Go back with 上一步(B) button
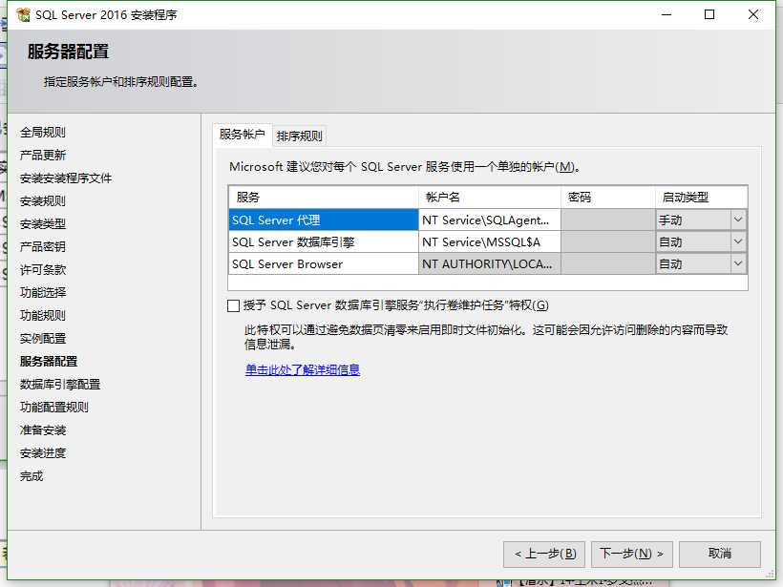Viewport: 783px width, 587px height. pyautogui.click(x=544, y=554)
